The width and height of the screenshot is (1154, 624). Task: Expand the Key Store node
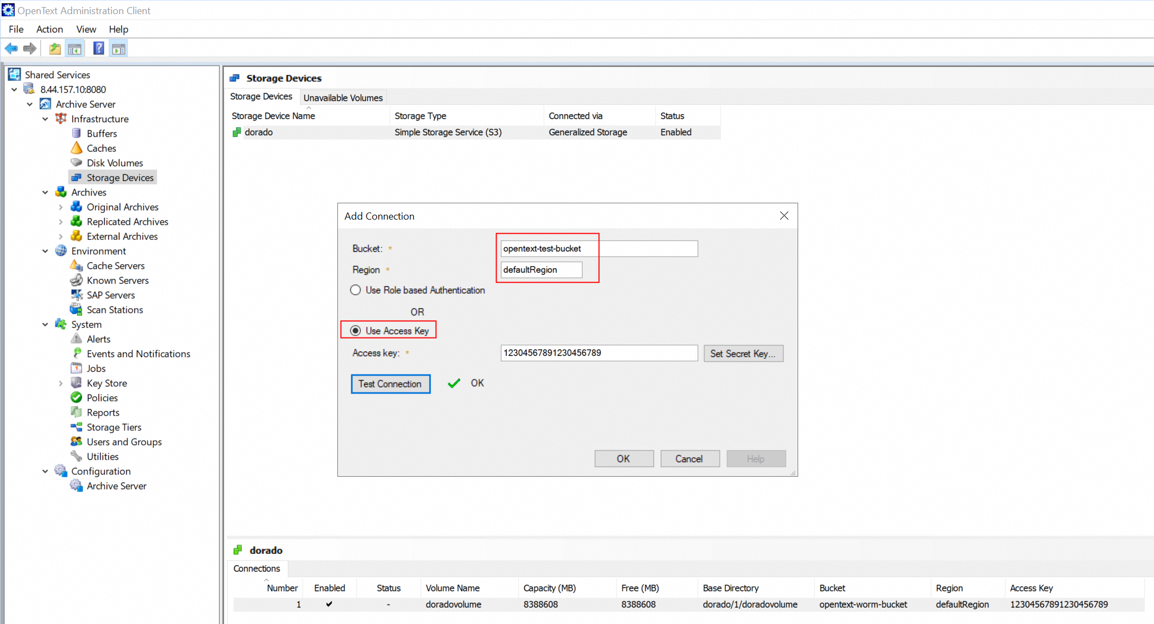click(x=61, y=383)
